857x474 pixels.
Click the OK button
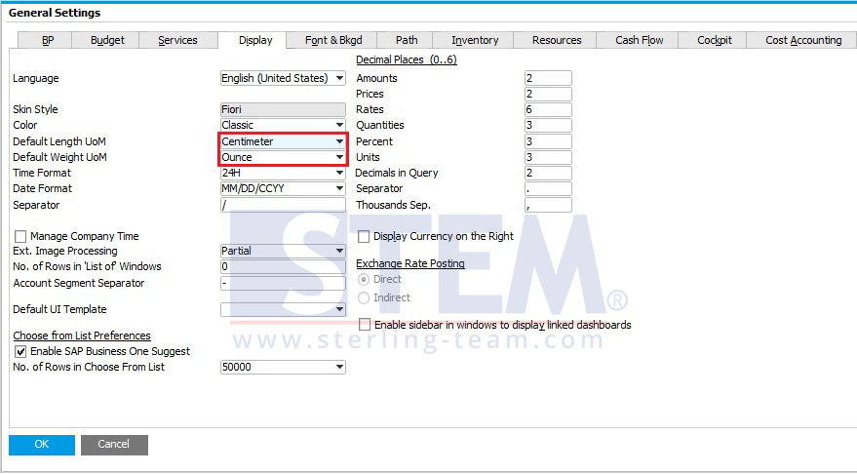click(x=42, y=445)
